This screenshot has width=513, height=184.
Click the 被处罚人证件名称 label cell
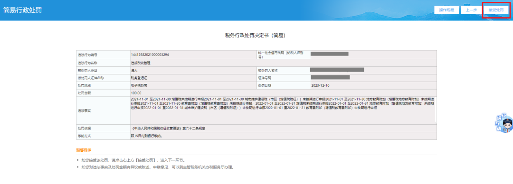[x=103, y=78]
